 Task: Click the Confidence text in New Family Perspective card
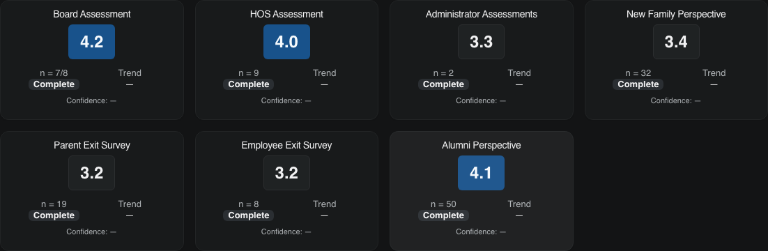click(x=676, y=100)
